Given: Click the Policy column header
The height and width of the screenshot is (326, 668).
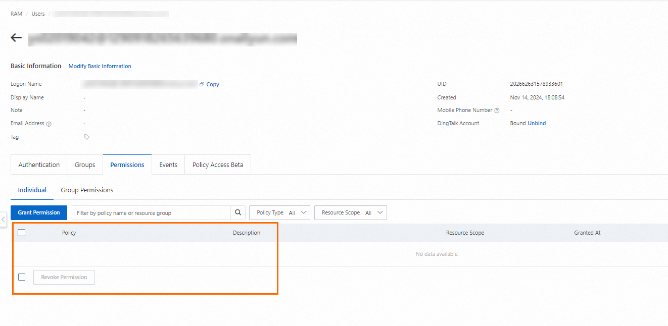Looking at the screenshot, I should (69, 233).
